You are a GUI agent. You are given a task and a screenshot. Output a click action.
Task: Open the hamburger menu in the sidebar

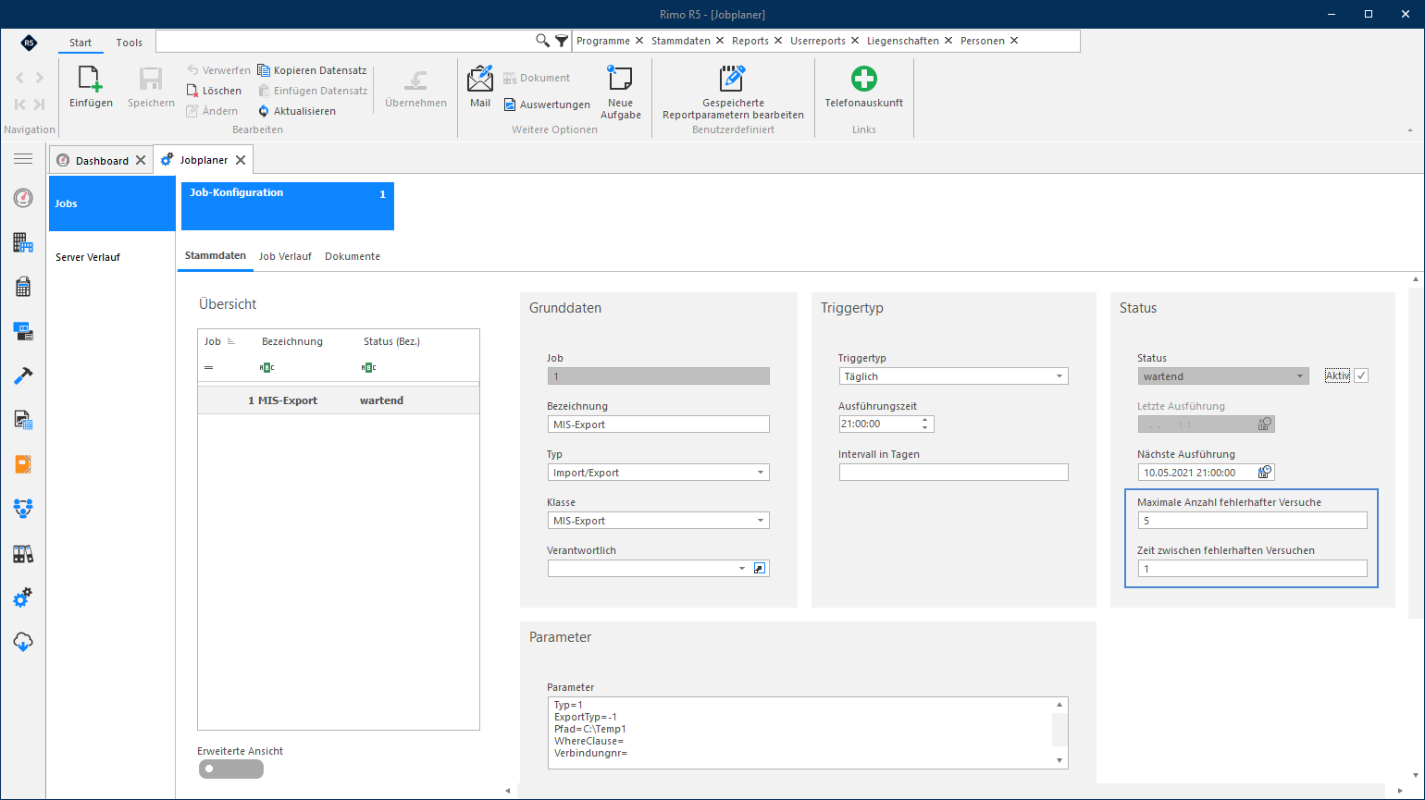[x=23, y=159]
